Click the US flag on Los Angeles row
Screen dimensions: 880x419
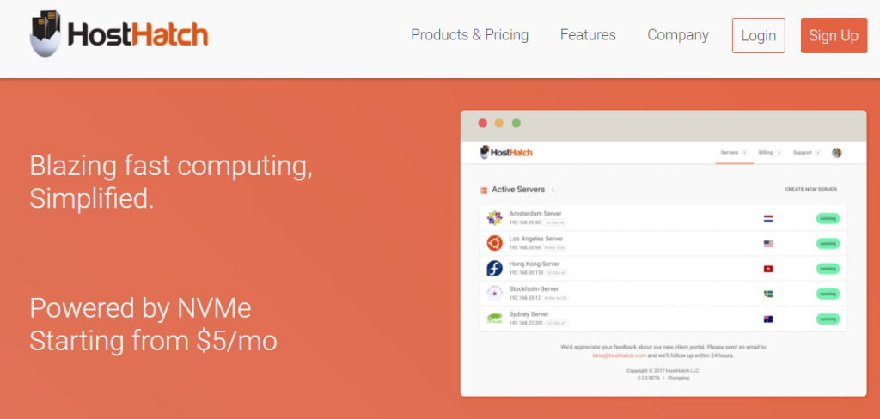(768, 244)
